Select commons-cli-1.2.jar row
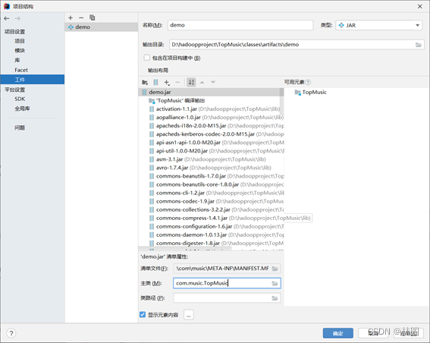The image size is (430, 343). [x=211, y=193]
